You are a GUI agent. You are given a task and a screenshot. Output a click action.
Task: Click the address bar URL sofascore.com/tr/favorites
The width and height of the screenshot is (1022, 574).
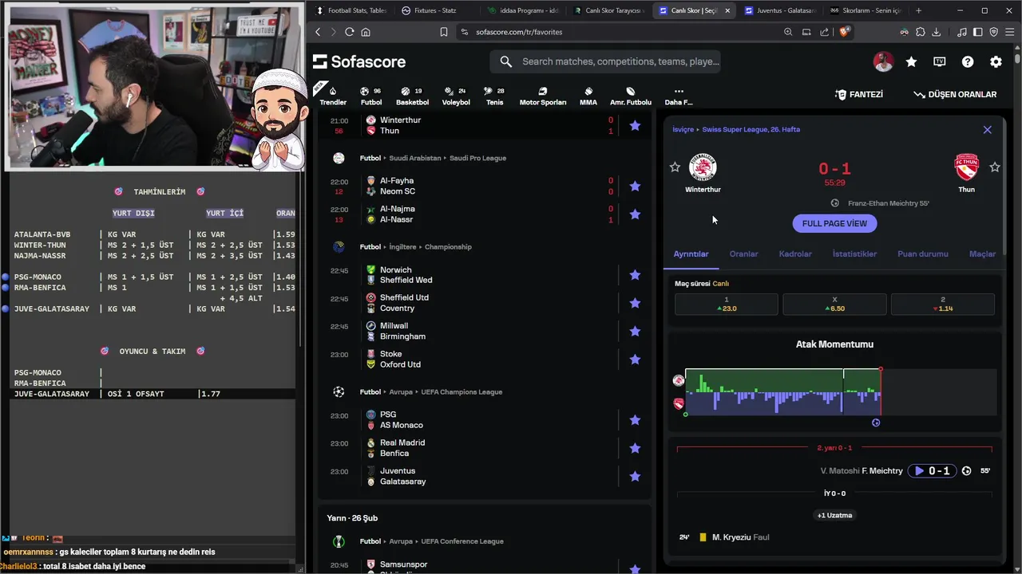point(519,32)
